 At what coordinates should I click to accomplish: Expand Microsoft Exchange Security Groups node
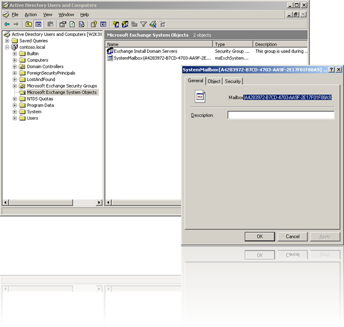[x=15, y=86]
